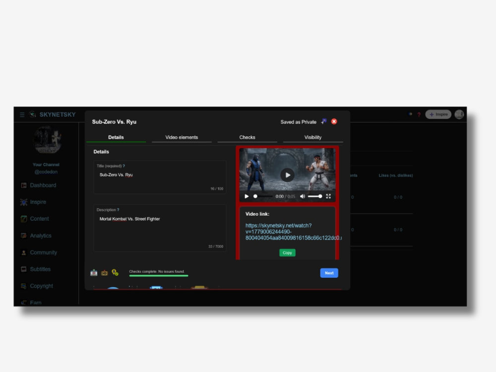Click the 'Saved as Private' status text
The height and width of the screenshot is (372, 496).
click(298, 122)
